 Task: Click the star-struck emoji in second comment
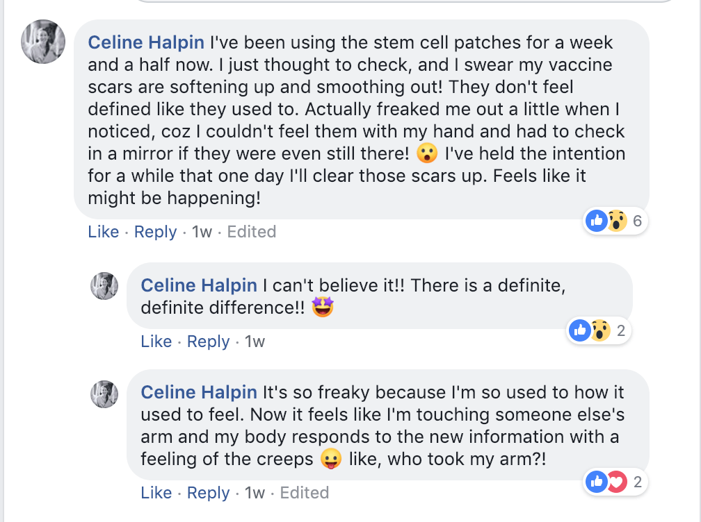pos(323,307)
